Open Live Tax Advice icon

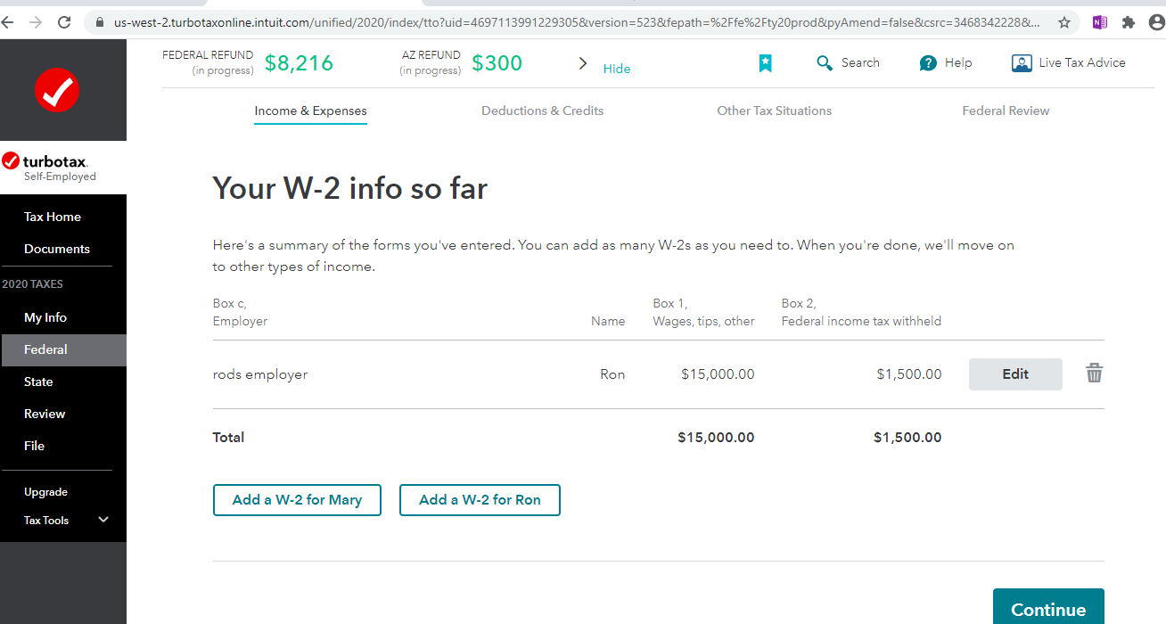1022,62
